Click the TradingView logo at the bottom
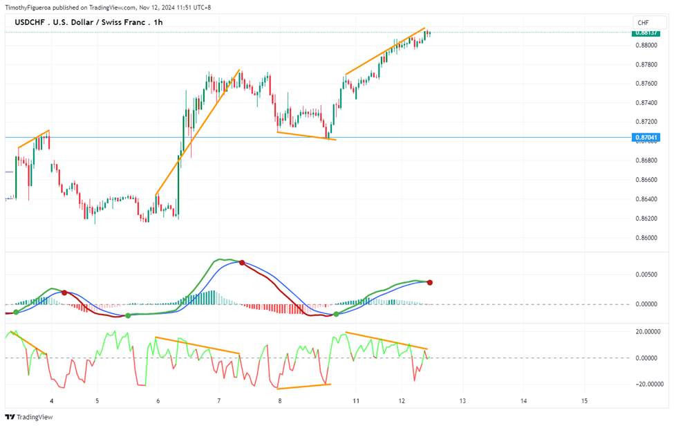Viewport: 674px width, 426px height. [x=28, y=417]
